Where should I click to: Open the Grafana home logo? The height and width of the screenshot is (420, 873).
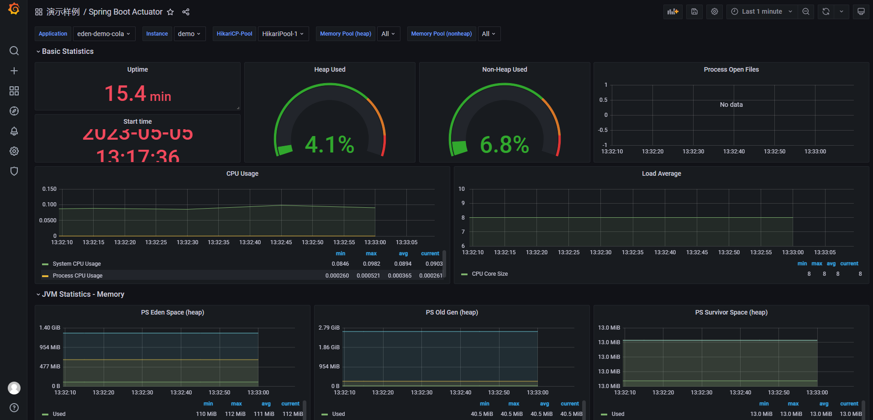14,9
